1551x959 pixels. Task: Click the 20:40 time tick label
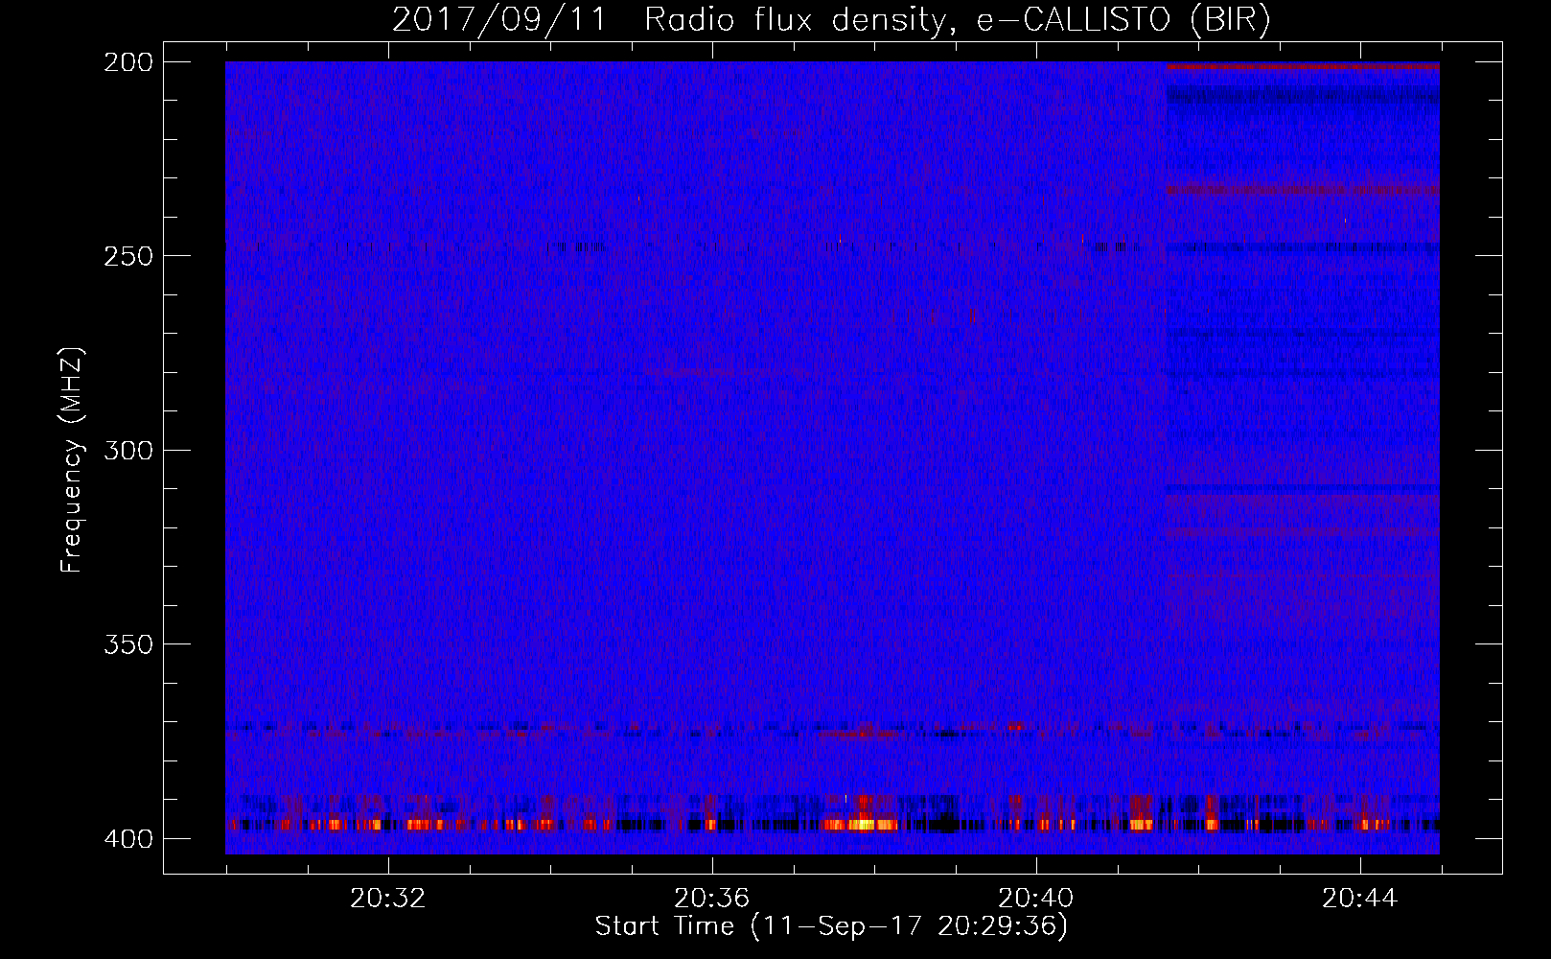1036,899
